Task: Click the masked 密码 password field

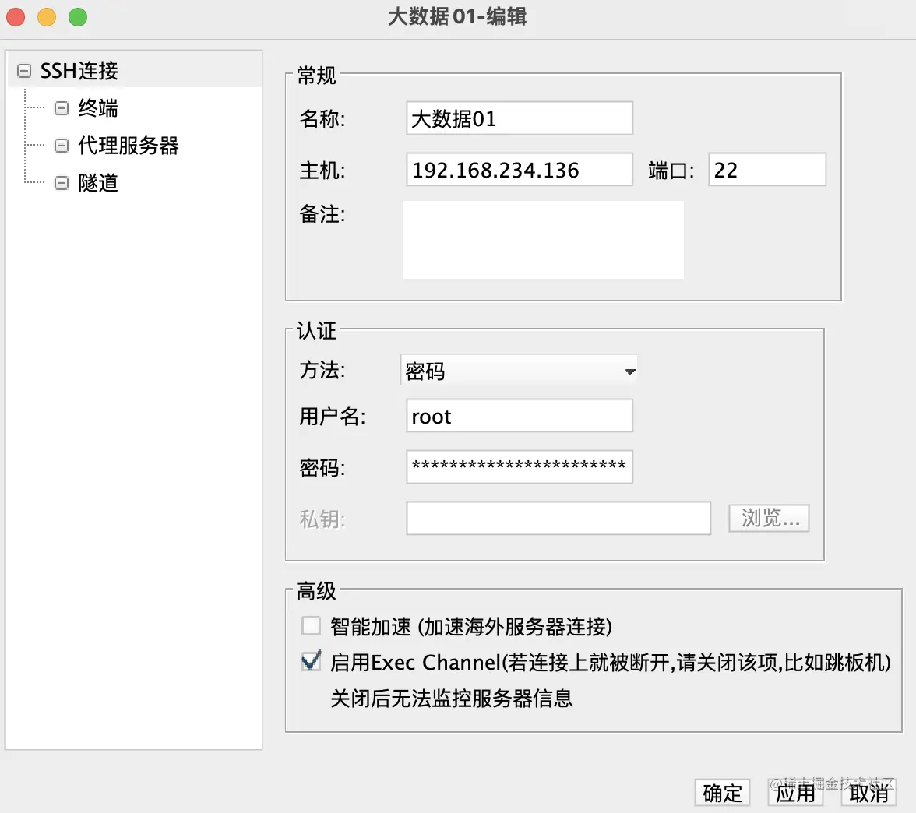Action: (x=520, y=466)
